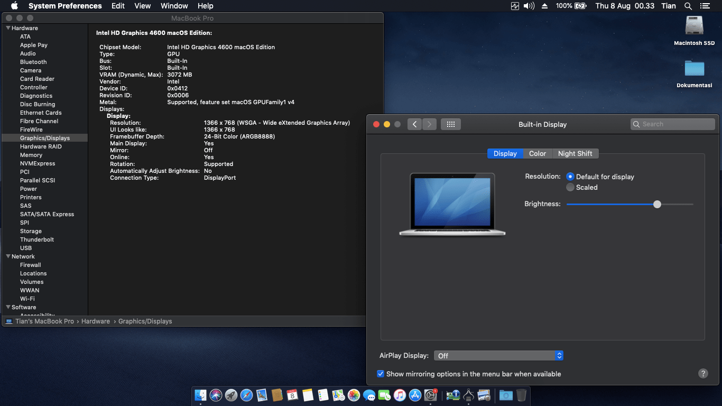Open iTunes from the Dock
Screen dimensions: 722x406
coord(400,395)
